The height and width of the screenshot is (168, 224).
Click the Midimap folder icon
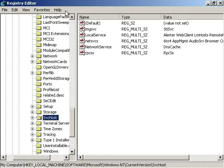[39, 45]
